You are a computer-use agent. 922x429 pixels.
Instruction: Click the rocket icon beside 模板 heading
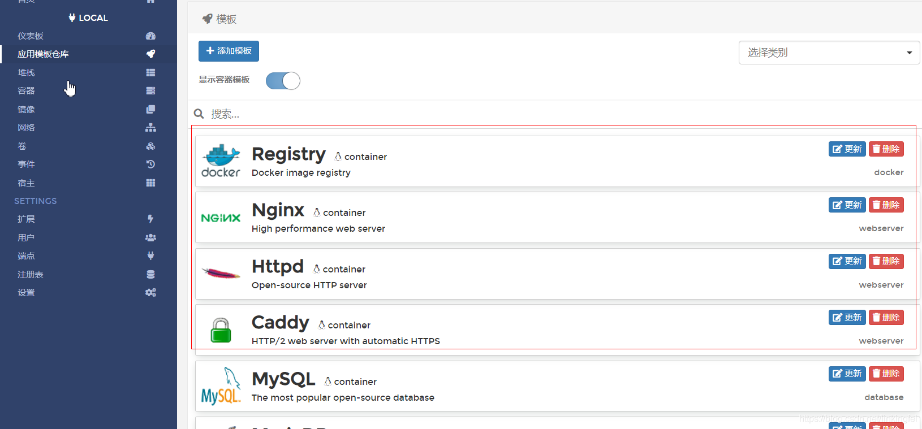[207, 19]
